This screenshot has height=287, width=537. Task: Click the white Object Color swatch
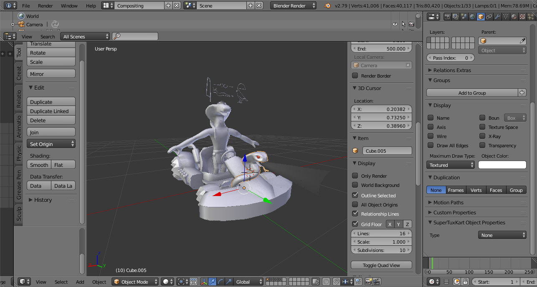[x=502, y=165]
